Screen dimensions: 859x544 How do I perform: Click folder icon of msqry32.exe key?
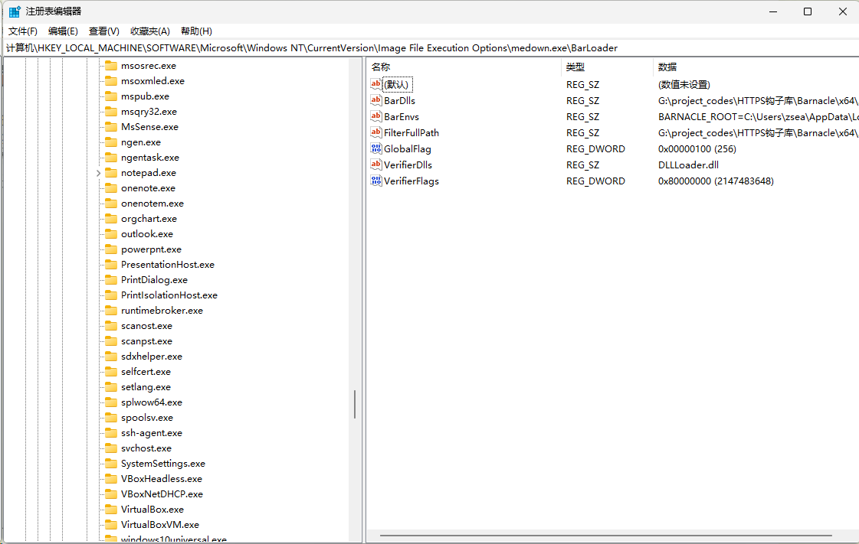(111, 112)
